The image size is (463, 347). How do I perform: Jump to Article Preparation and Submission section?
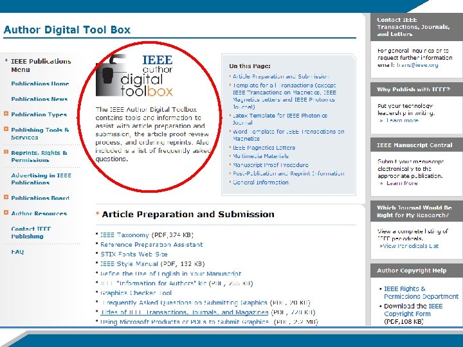click(x=281, y=76)
